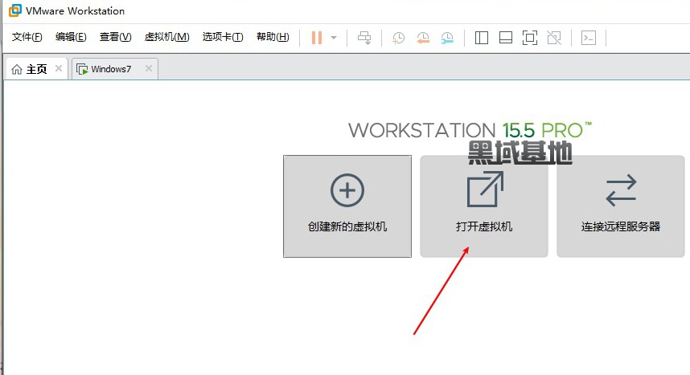Close the 主页 tab

pos(59,68)
